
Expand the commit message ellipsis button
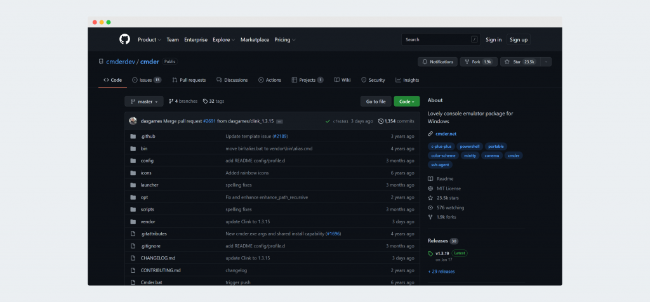coord(279,121)
